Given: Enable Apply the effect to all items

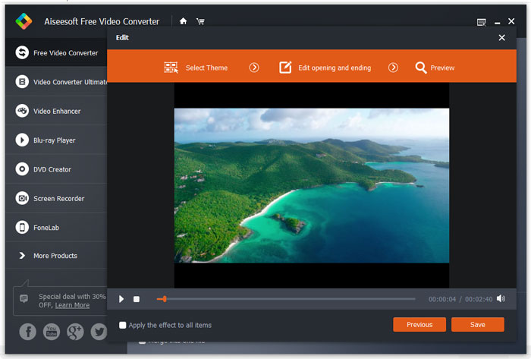Looking at the screenshot, I should coord(123,325).
